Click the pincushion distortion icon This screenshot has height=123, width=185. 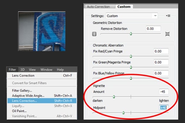[x=167, y=34]
